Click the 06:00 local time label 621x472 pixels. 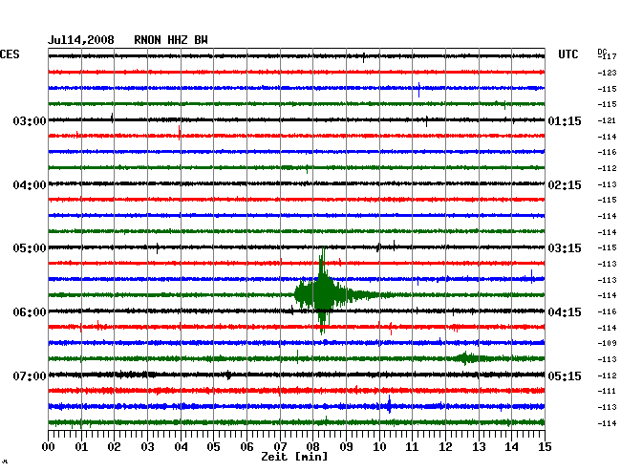click(x=30, y=312)
